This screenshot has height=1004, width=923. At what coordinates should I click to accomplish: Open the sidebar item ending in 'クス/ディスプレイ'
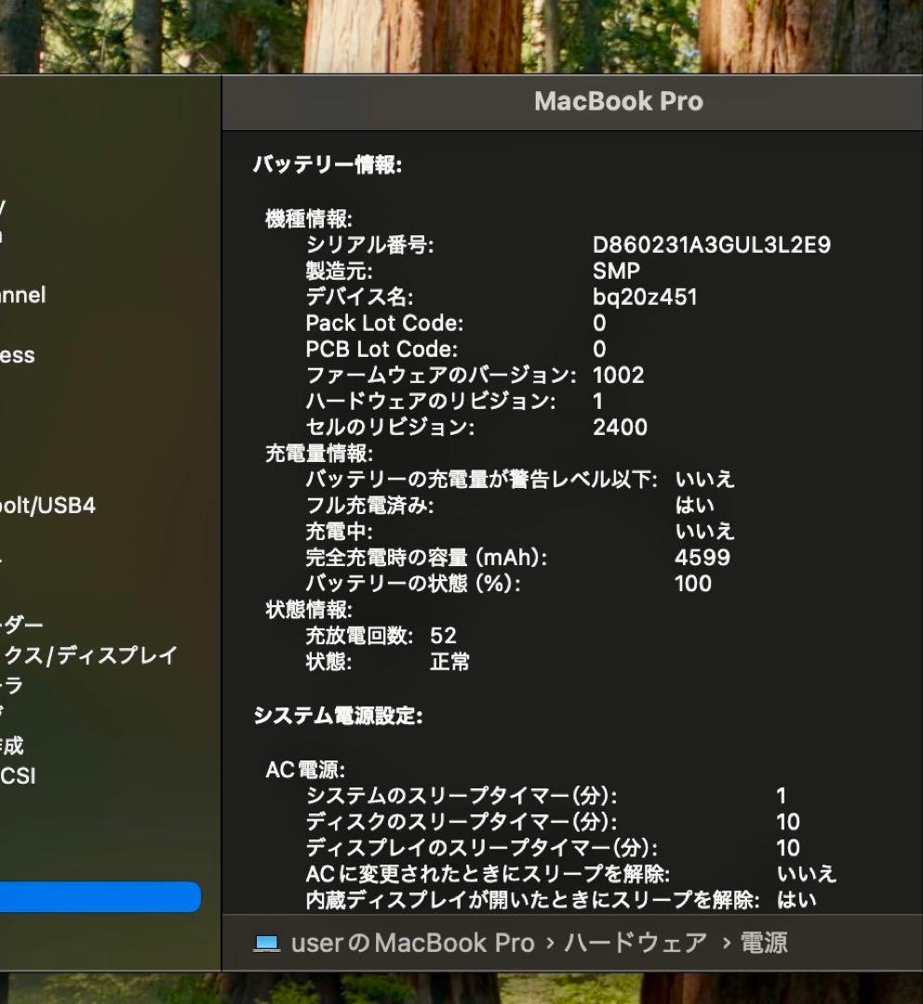(x=89, y=655)
